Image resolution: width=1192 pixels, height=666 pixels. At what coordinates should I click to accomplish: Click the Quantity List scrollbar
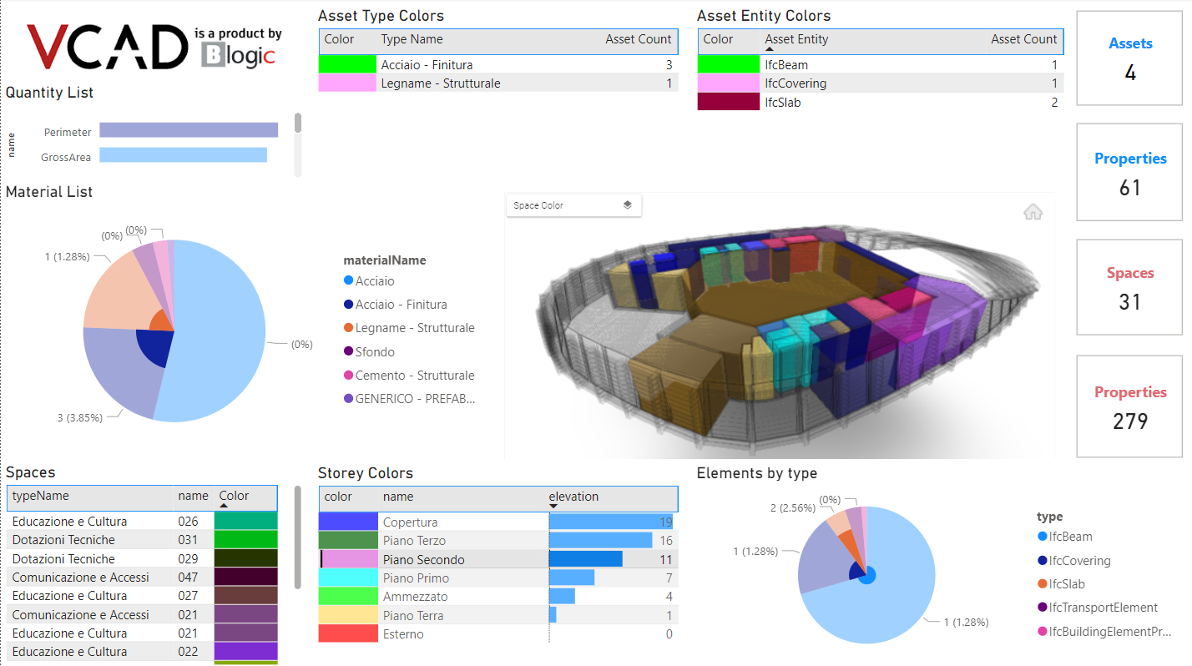[x=298, y=123]
